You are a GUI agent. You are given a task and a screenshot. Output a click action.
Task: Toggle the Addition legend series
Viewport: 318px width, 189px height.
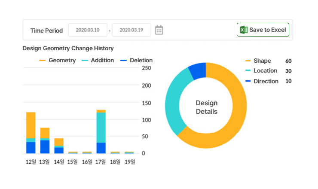[x=98, y=61]
